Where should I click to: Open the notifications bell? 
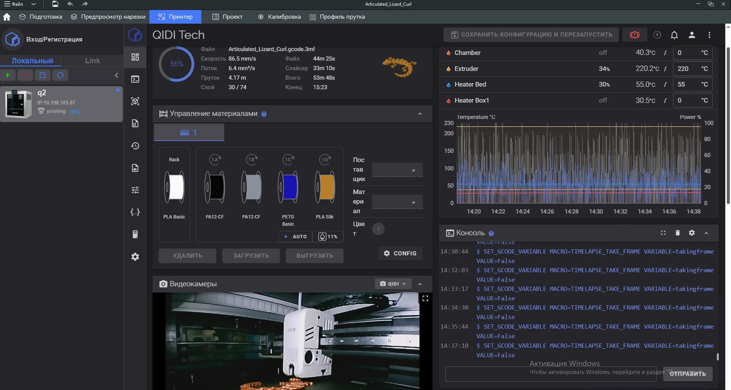[x=674, y=35]
